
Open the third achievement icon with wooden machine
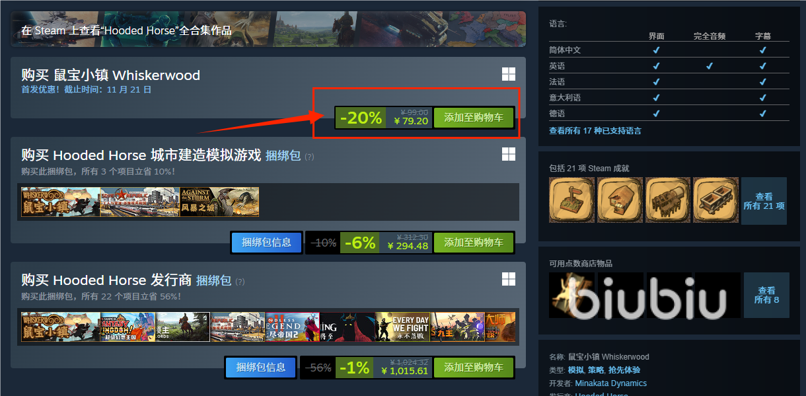coord(668,200)
